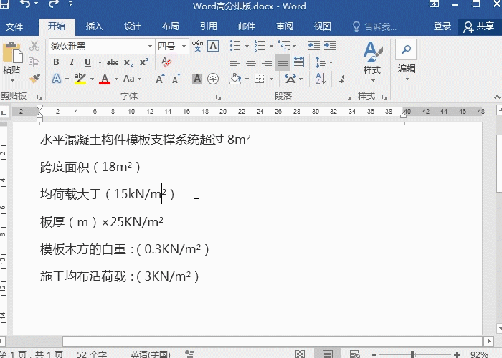Click the 告诉我 search box
This screenshot has height=358, width=502.
(374, 26)
